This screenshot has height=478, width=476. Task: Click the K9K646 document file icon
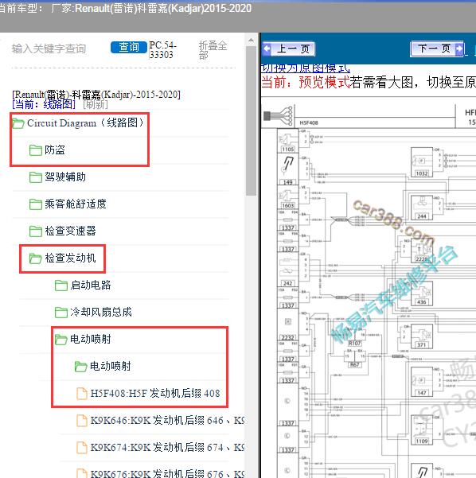coord(81,421)
